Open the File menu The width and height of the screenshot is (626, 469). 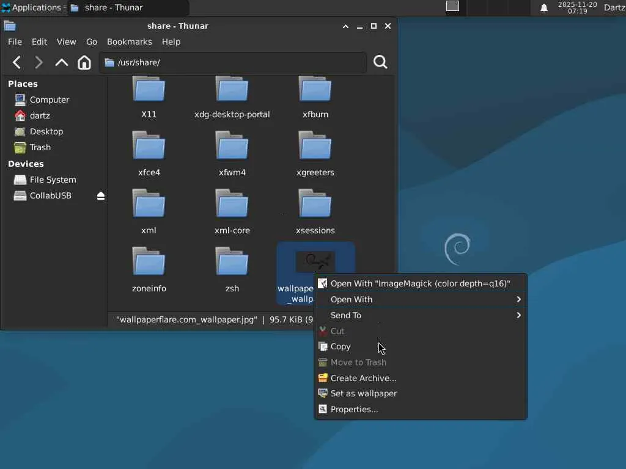(15, 42)
